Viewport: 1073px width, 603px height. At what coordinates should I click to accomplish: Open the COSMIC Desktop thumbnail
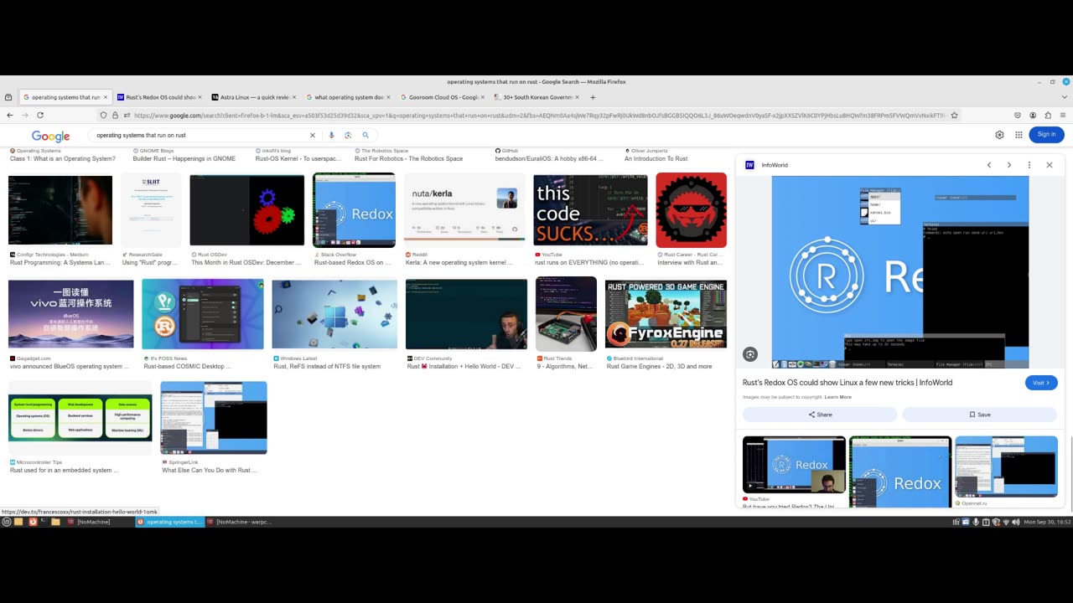202,314
